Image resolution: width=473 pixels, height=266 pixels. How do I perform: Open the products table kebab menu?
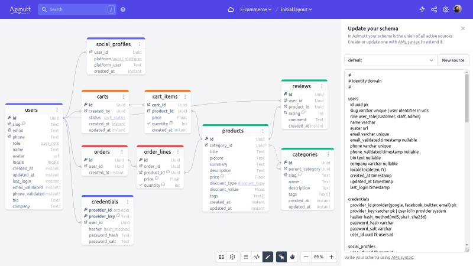coord(263,131)
